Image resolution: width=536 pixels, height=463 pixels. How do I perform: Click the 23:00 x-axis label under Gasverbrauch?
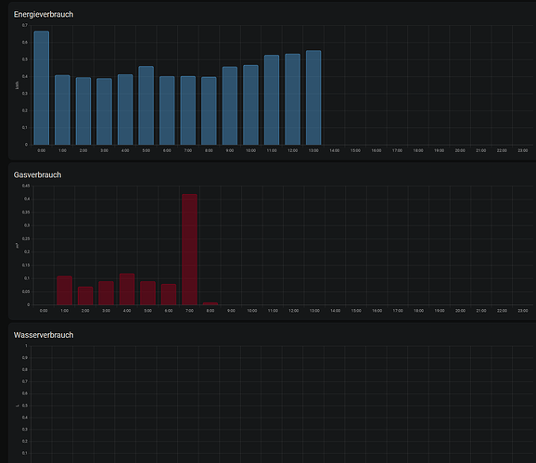tap(523, 311)
